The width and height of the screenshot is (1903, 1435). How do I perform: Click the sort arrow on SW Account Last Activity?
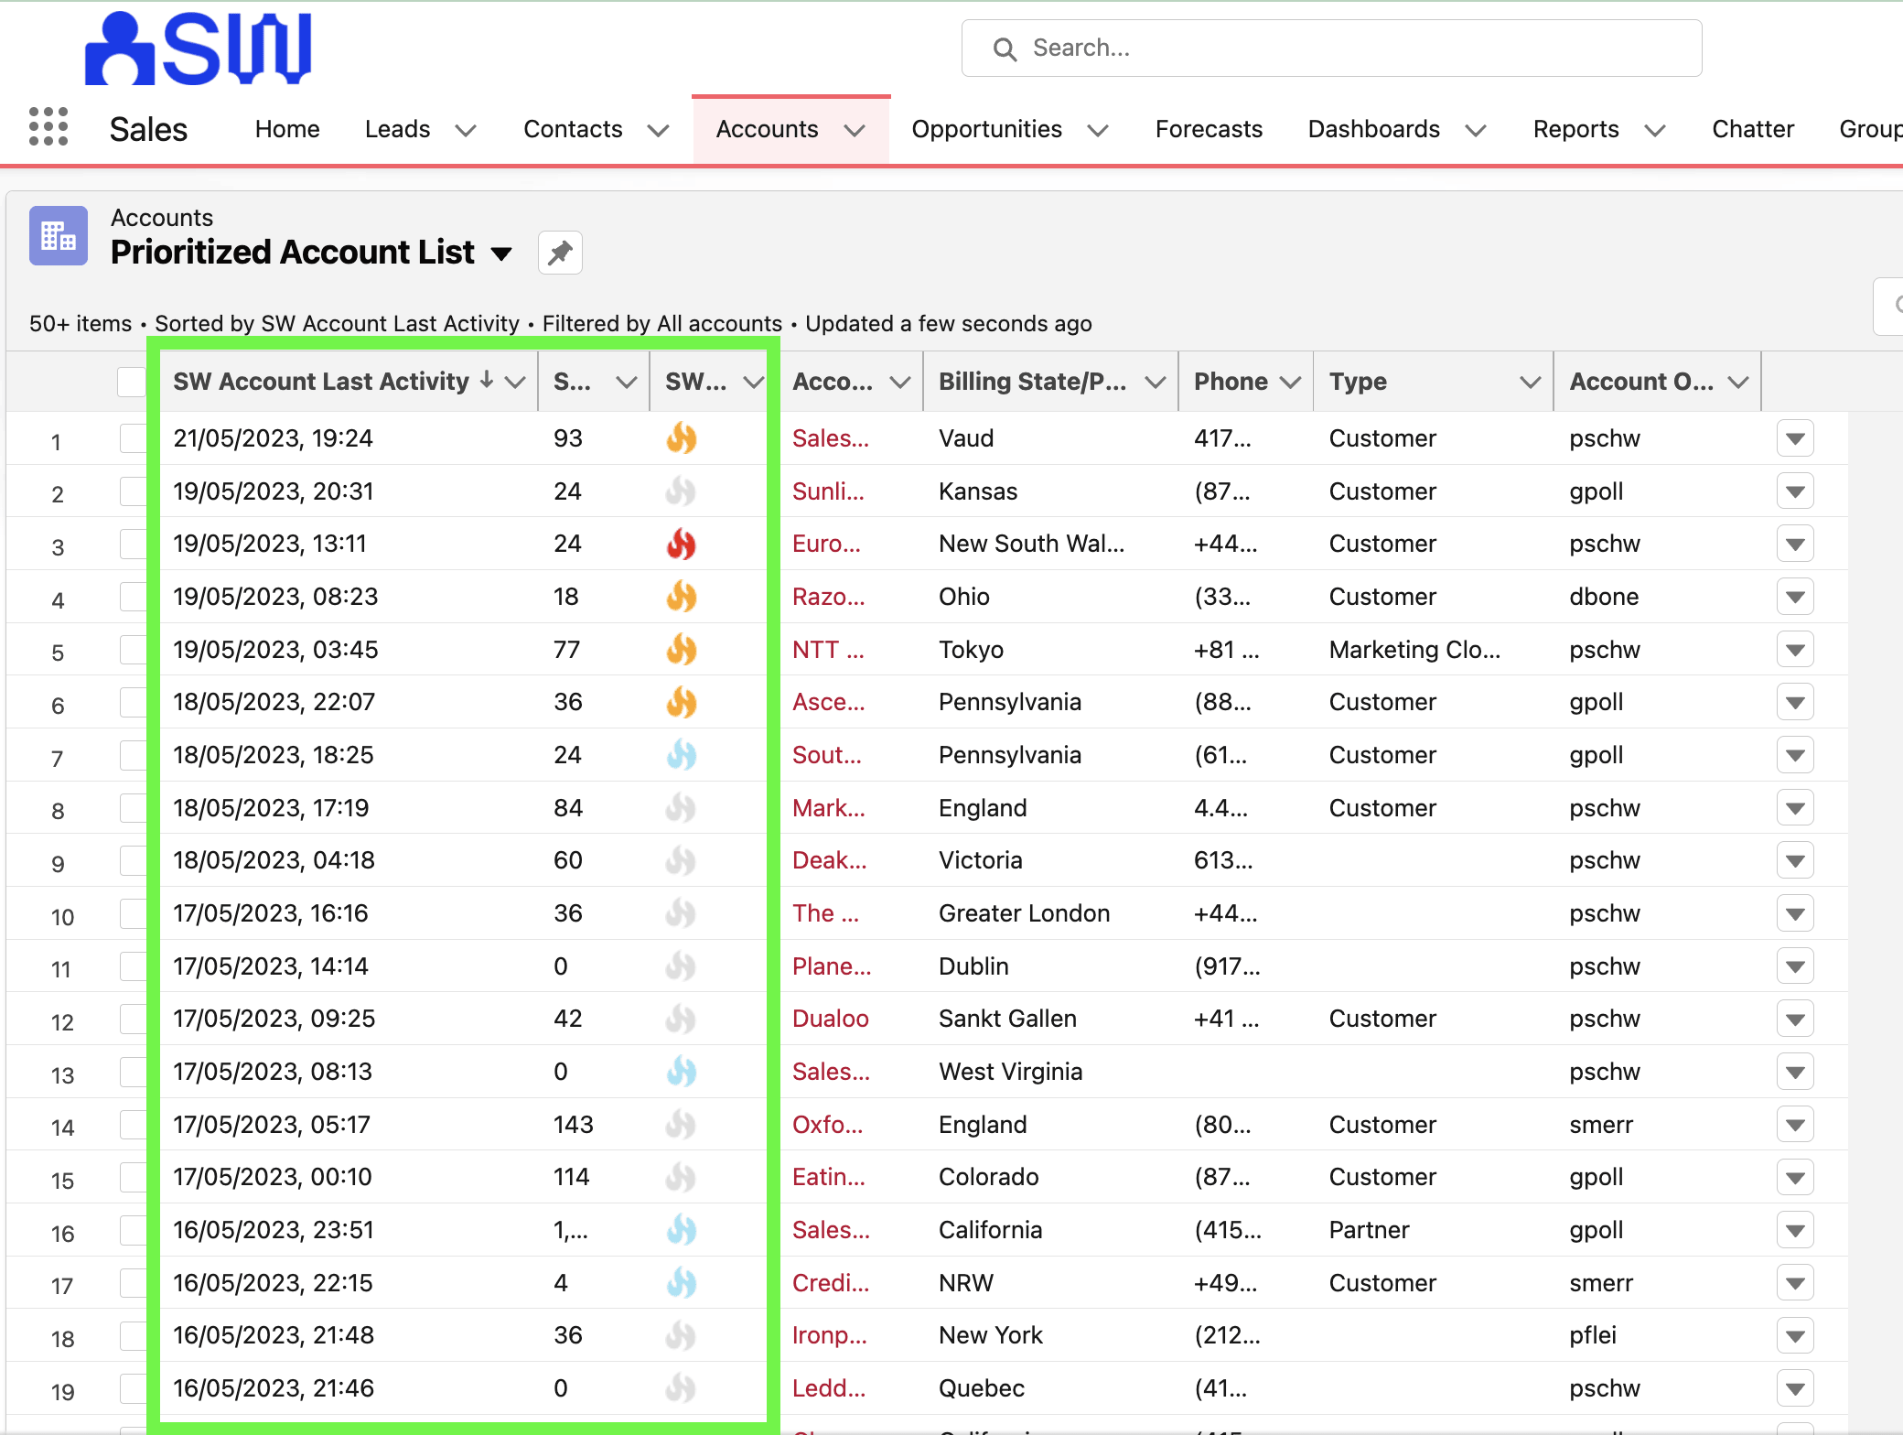point(486,381)
